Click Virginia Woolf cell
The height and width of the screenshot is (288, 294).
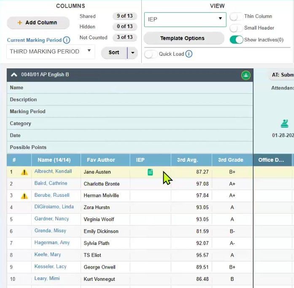point(105,219)
